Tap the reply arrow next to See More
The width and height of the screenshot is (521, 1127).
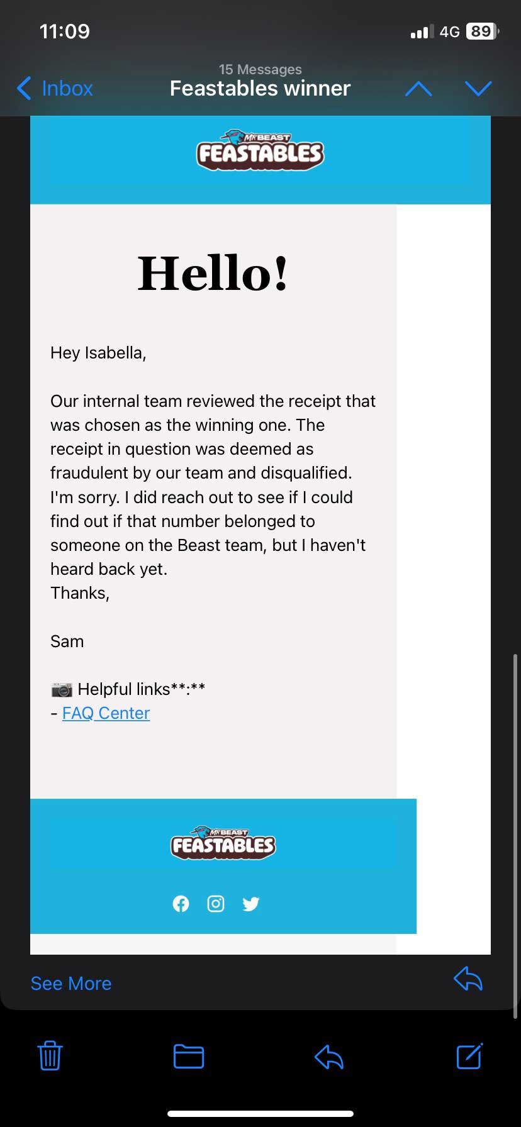tap(467, 979)
